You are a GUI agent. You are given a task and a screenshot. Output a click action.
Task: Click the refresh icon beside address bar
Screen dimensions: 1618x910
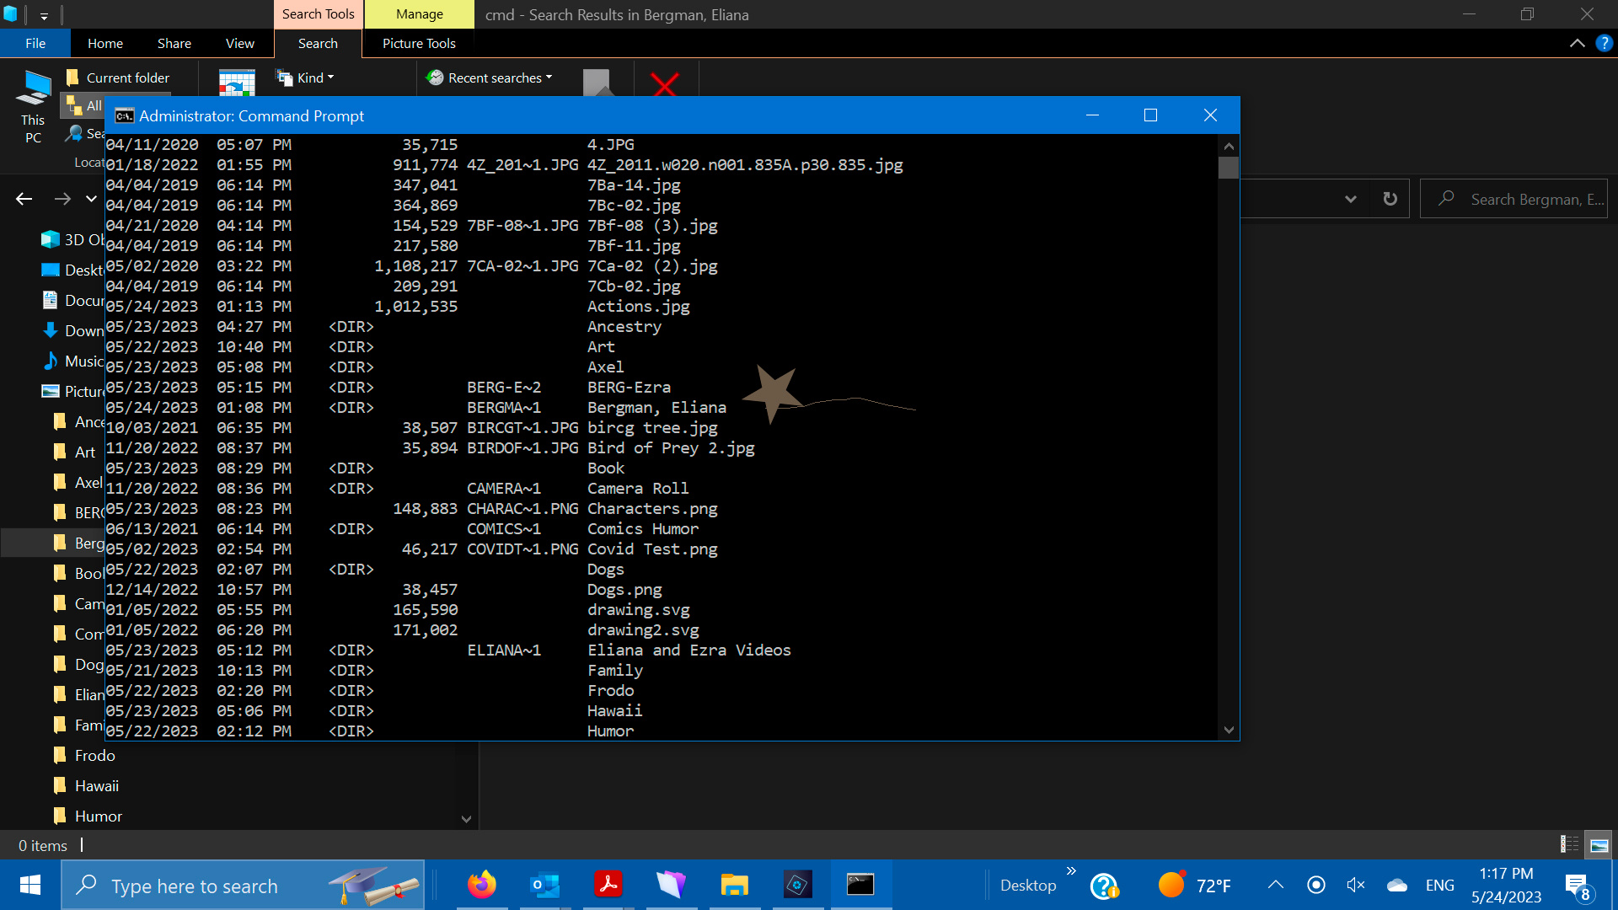click(1390, 199)
